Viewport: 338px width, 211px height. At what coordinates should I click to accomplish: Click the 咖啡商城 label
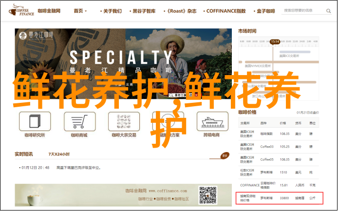[x=79, y=135]
